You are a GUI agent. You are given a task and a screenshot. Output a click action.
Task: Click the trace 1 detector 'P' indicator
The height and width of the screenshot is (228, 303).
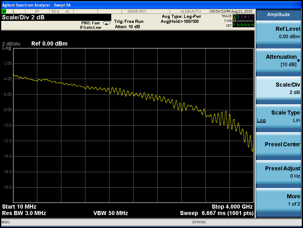(234, 25)
